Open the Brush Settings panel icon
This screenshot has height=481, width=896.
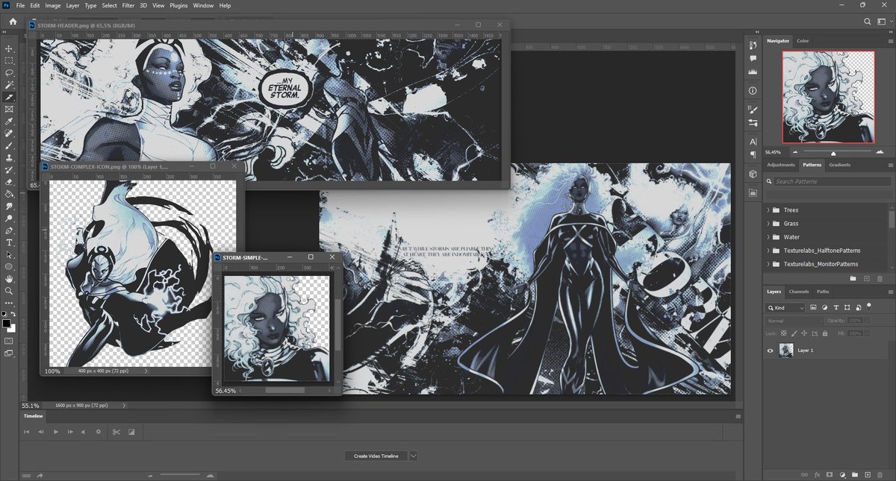(753, 110)
